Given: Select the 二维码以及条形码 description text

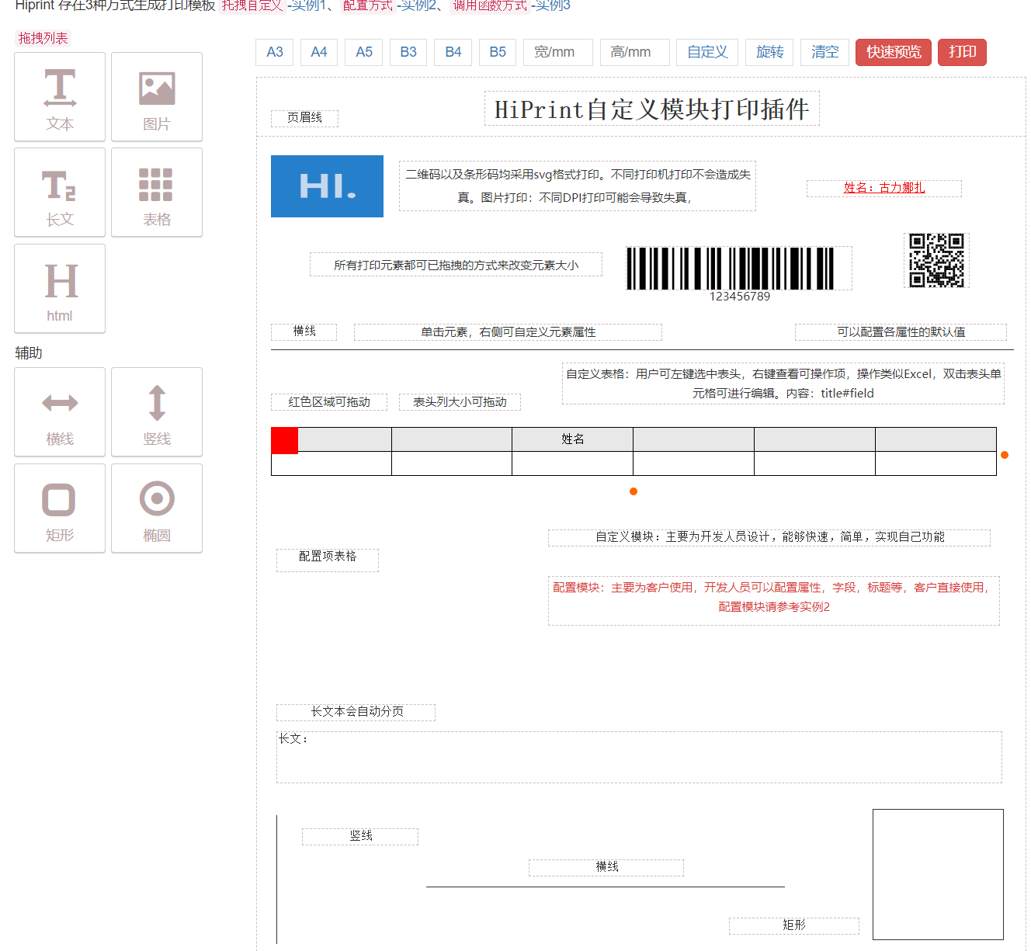Looking at the screenshot, I should pos(578,186).
